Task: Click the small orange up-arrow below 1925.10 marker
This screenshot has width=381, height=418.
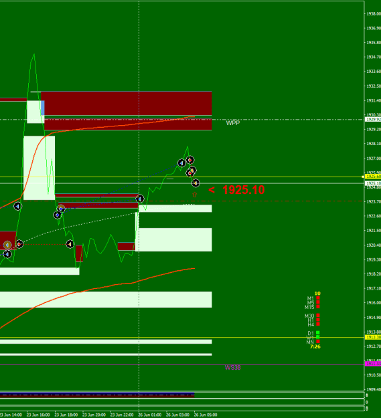Action: (194, 195)
